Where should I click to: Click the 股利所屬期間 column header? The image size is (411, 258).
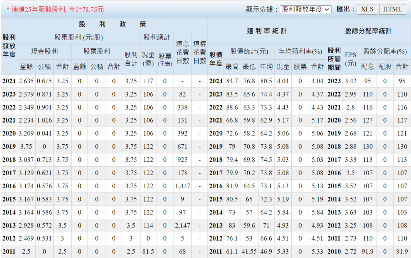[334, 58]
